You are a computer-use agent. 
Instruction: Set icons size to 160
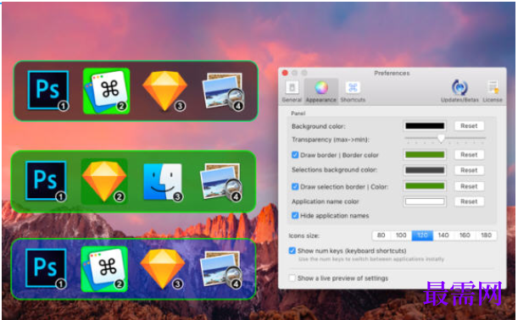[465, 235]
